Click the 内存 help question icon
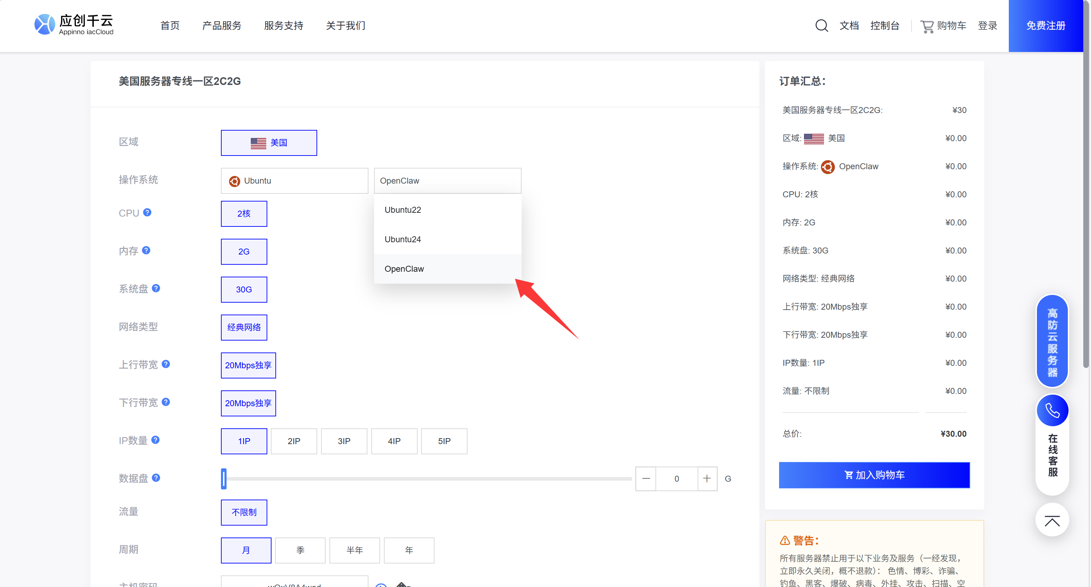Screen dimensions: 1091x587 click(146, 250)
